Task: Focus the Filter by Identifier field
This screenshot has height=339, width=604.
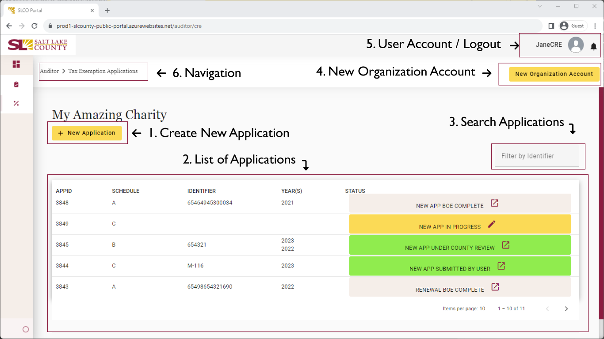Action: point(537,156)
